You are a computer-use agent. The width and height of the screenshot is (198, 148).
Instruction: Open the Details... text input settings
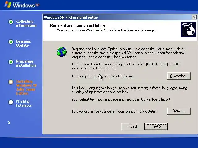click(x=179, y=111)
